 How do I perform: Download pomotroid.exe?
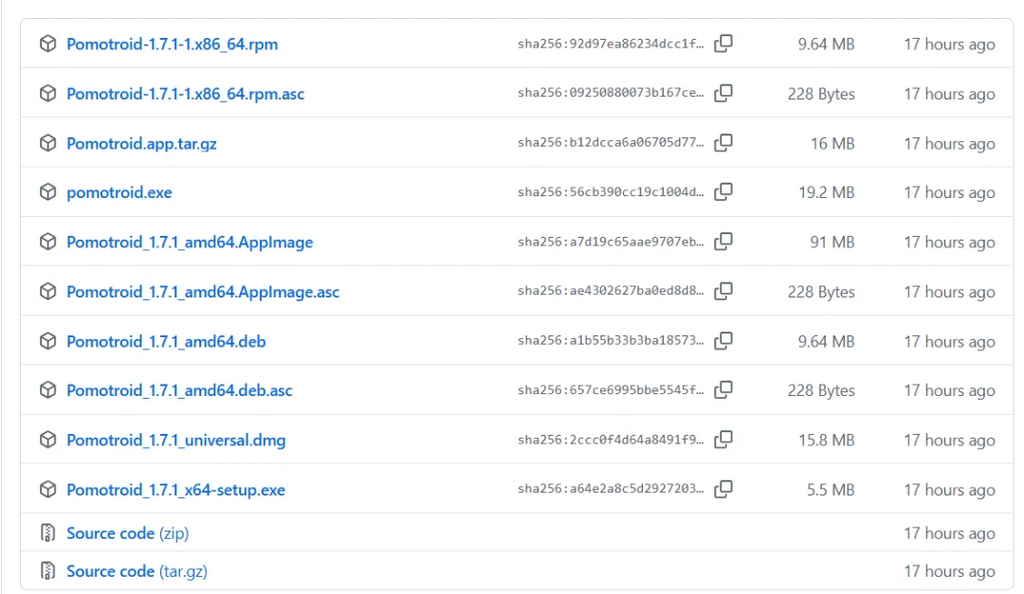(119, 192)
